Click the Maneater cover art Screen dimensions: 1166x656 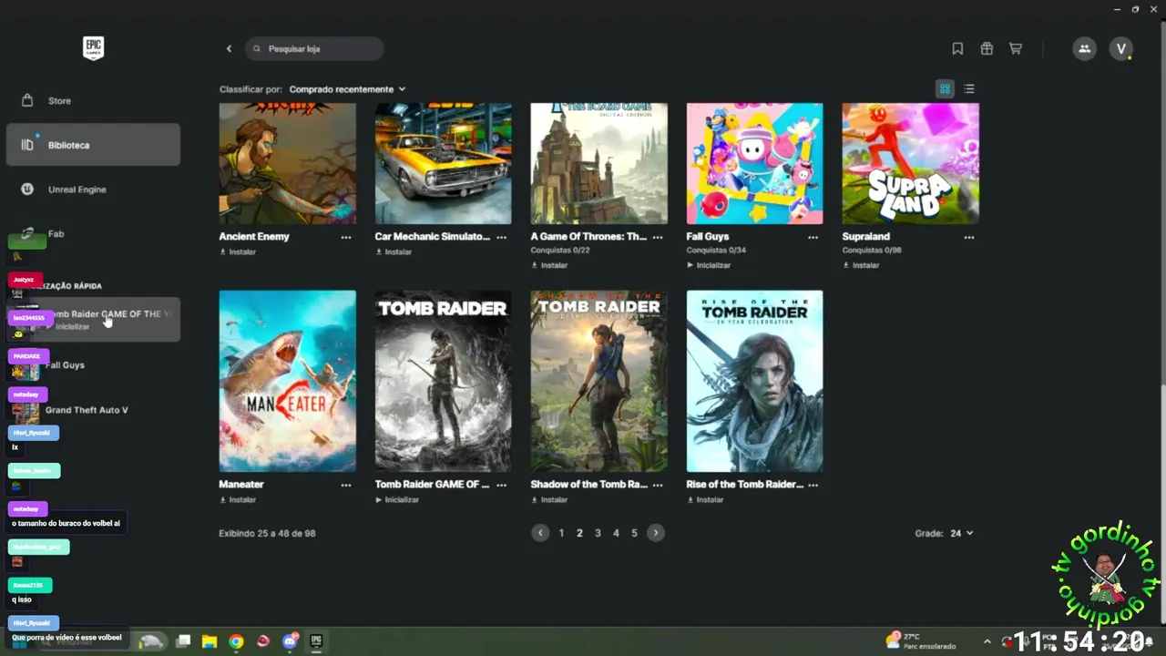click(287, 381)
